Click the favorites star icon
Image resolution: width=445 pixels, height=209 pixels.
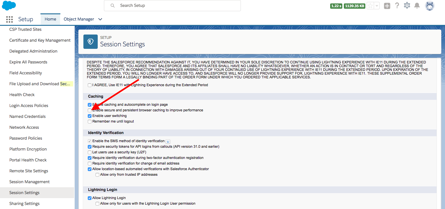pos(370,6)
